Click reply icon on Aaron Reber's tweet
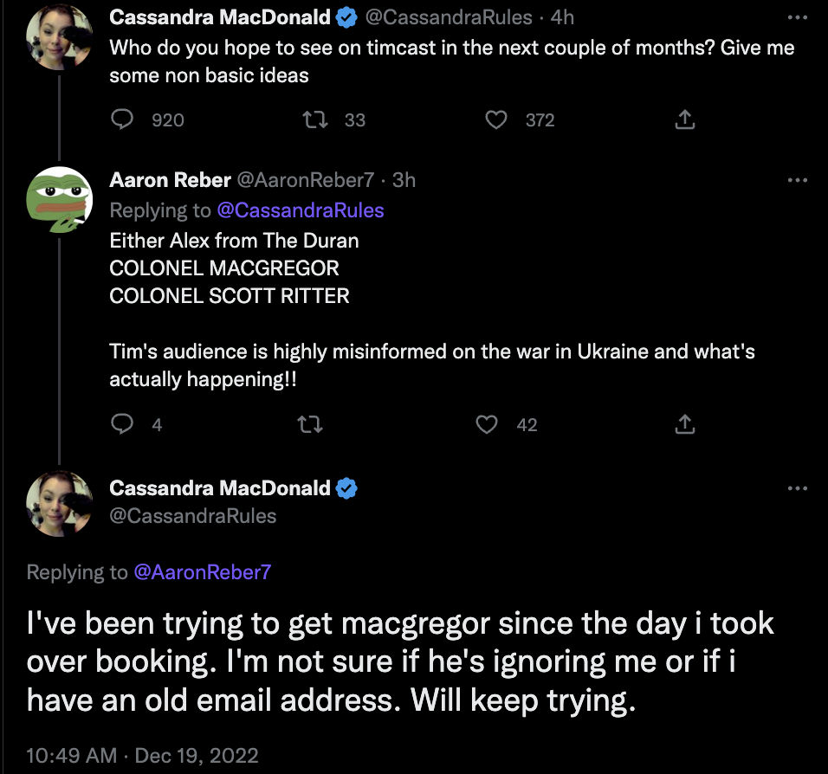The width and height of the screenshot is (828, 774). click(123, 423)
